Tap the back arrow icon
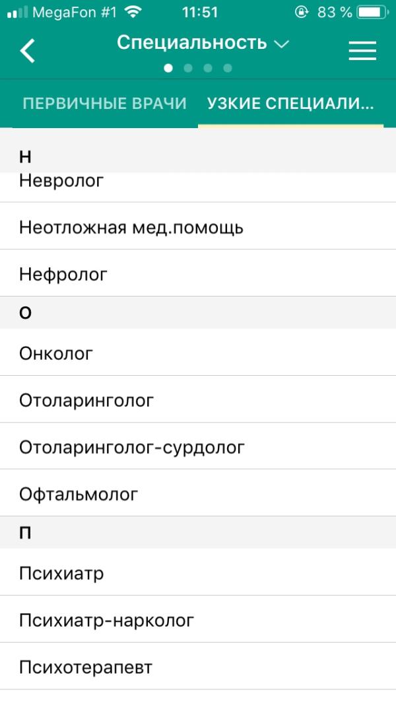This screenshot has width=396, height=702. click(x=27, y=50)
